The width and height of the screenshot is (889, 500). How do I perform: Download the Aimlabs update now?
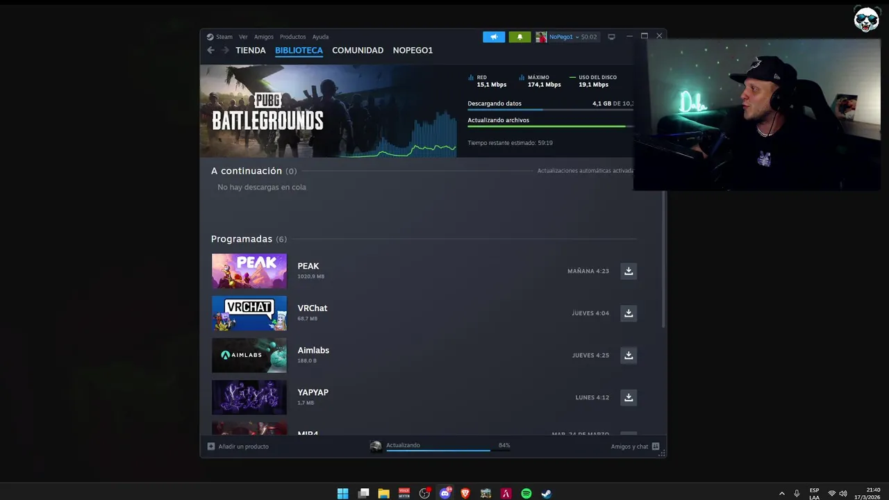[x=629, y=356]
